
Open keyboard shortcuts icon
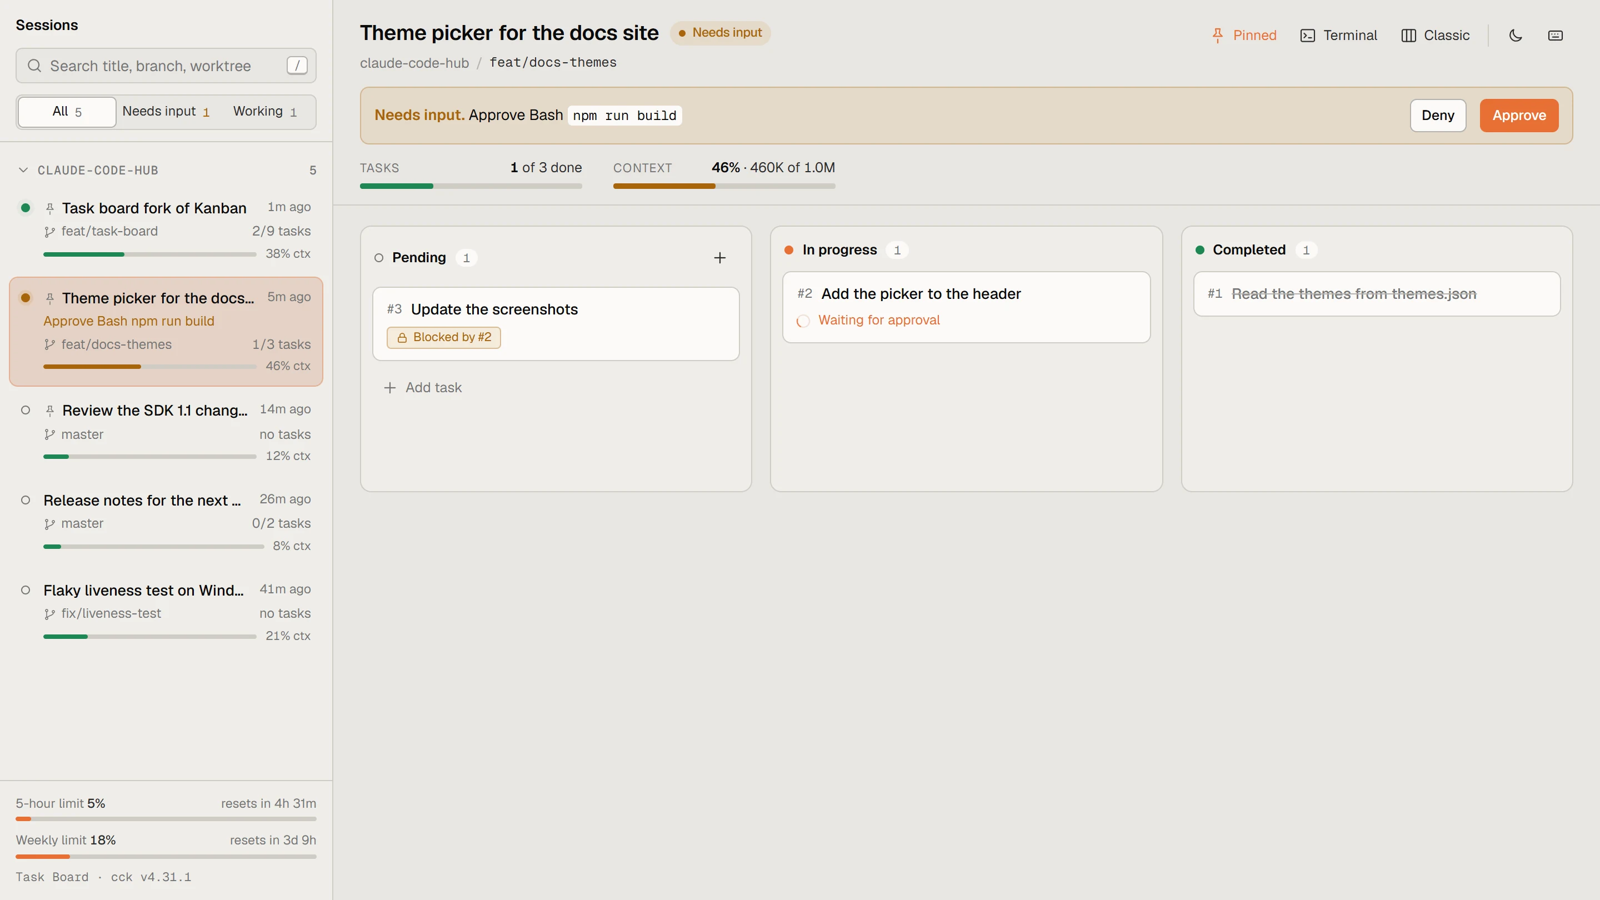pyautogui.click(x=1556, y=36)
